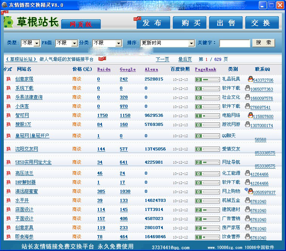Click the PageRank bar for 创意家居

click(x=207, y=79)
